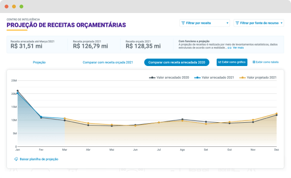
Task: Click the green window maximize dot
Action: (21, 7)
